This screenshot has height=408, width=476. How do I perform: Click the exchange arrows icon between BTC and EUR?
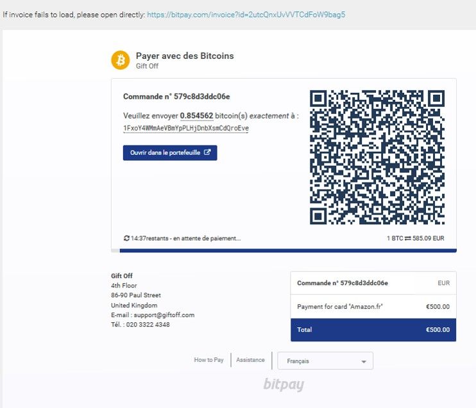tap(407, 238)
